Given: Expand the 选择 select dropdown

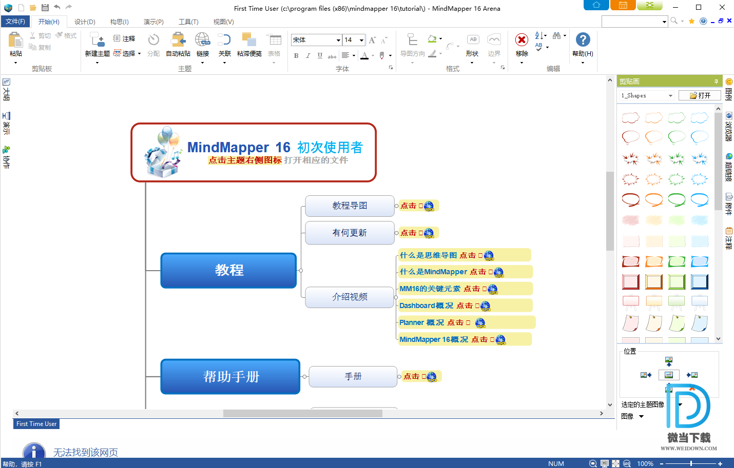Looking at the screenshot, I should pyautogui.click(x=139, y=53).
